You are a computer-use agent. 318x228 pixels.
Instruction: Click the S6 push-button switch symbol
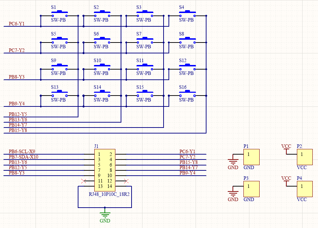(102, 40)
